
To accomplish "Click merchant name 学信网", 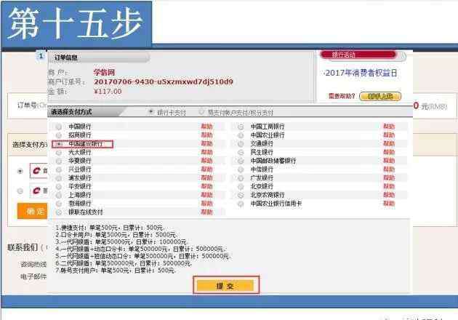I will [104, 72].
